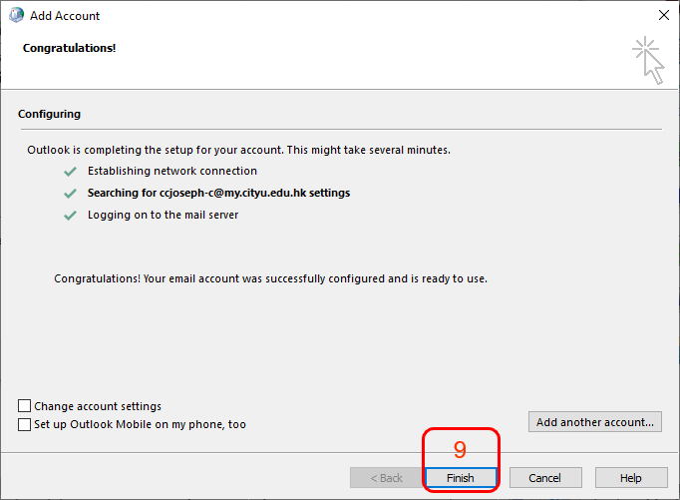Click the cursor wizard icon in header

tap(648, 60)
